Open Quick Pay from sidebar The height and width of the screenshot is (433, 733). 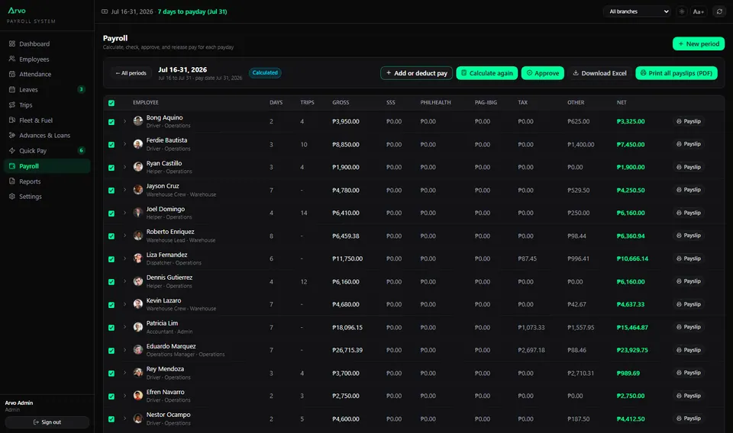pos(47,151)
